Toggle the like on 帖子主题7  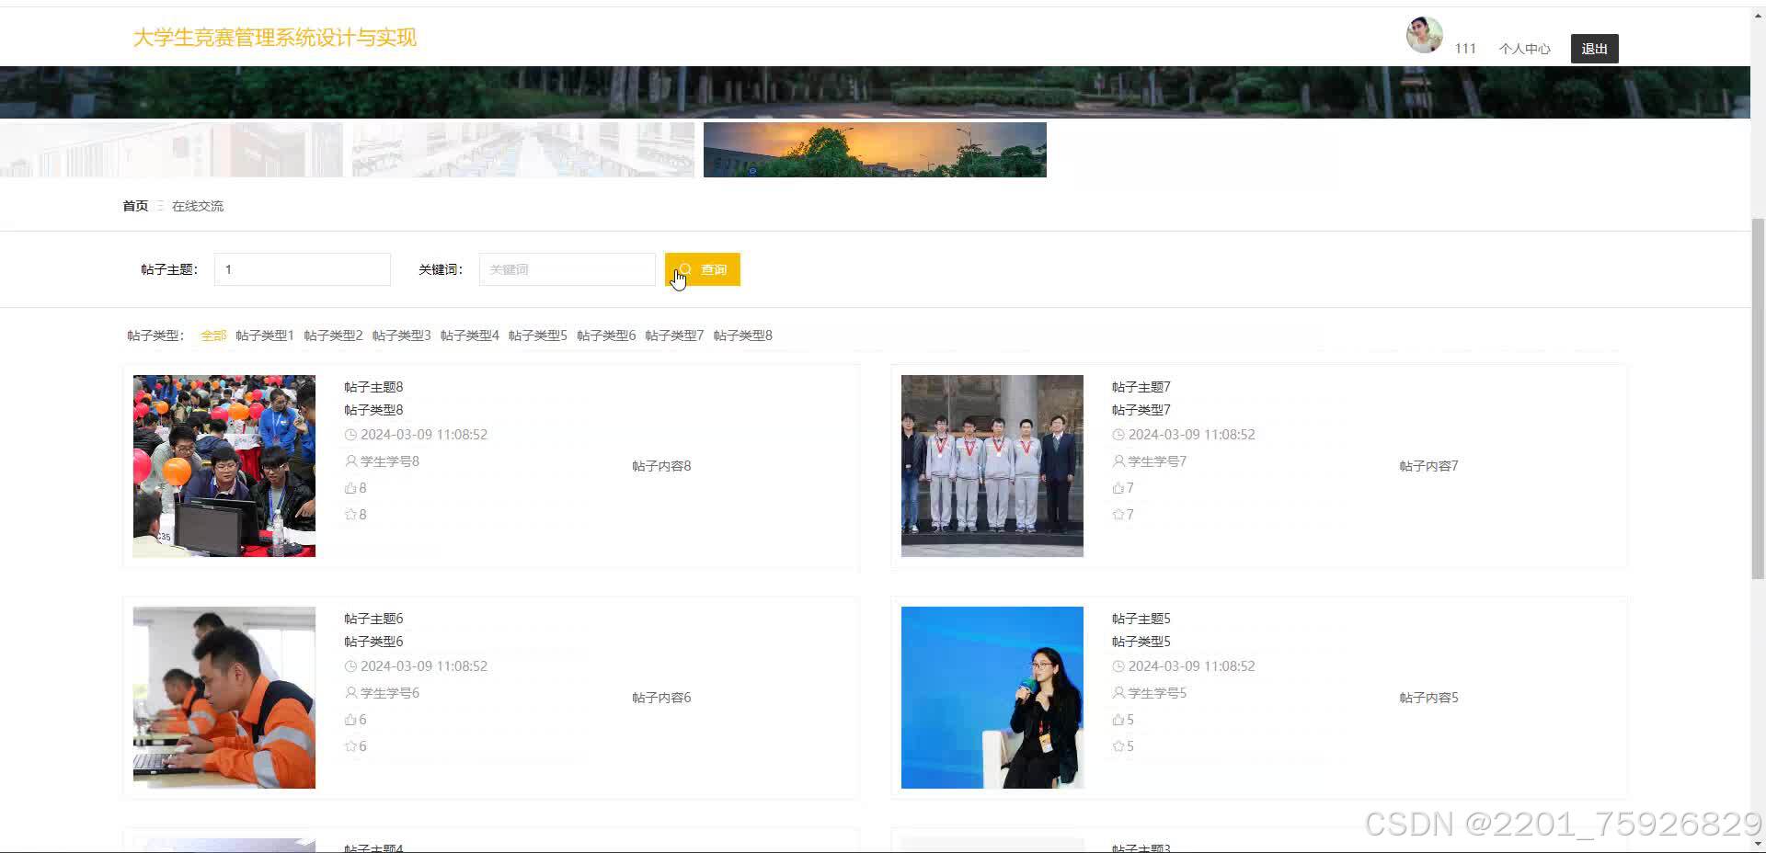coord(1118,488)
